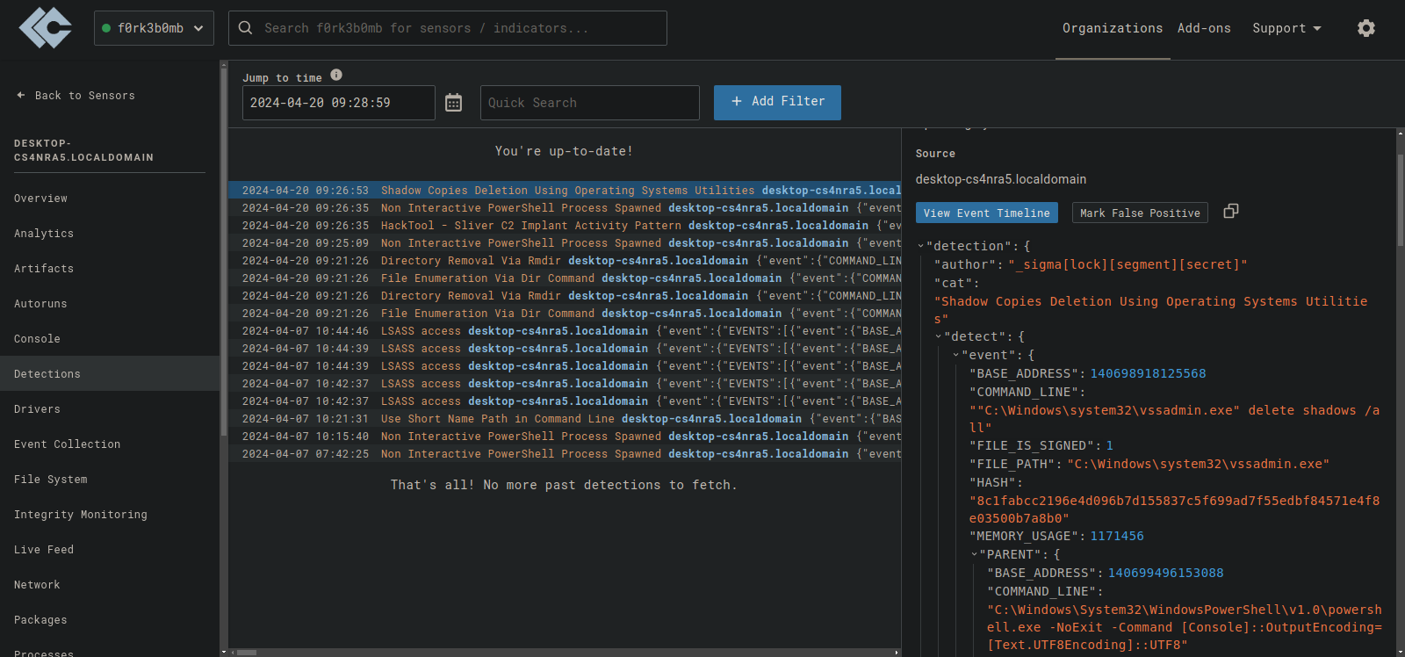Click View Event Timeline button

pyautogui.click(x=986, y=213)
